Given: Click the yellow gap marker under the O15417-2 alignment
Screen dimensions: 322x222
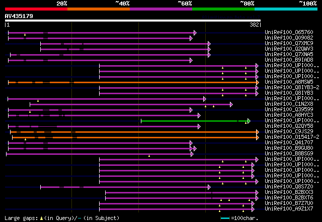Looking at the screenshot, I should pyautogui.click(x=26, y=139).
